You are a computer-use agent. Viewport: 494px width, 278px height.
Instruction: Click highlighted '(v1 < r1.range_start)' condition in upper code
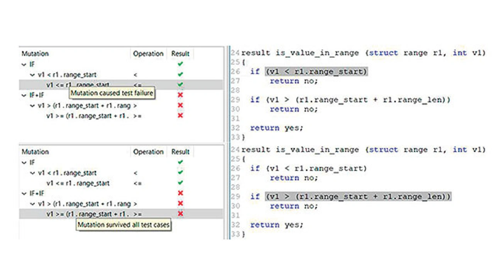pos(316,71)
